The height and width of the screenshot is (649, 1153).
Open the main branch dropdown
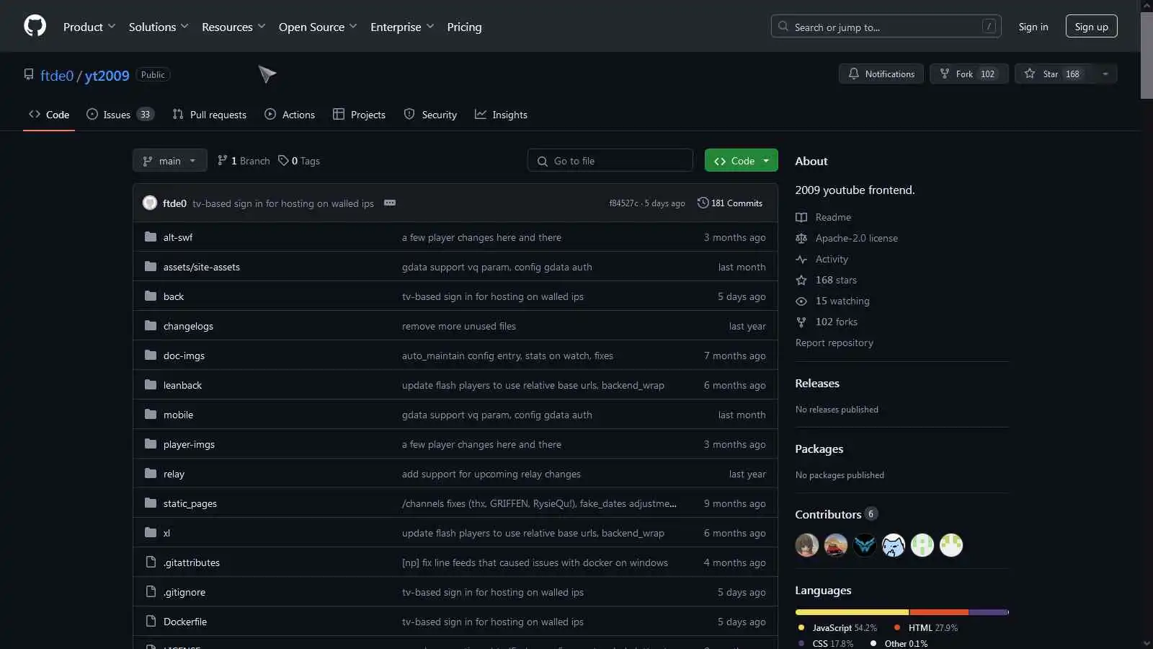(x=170, y=161)
